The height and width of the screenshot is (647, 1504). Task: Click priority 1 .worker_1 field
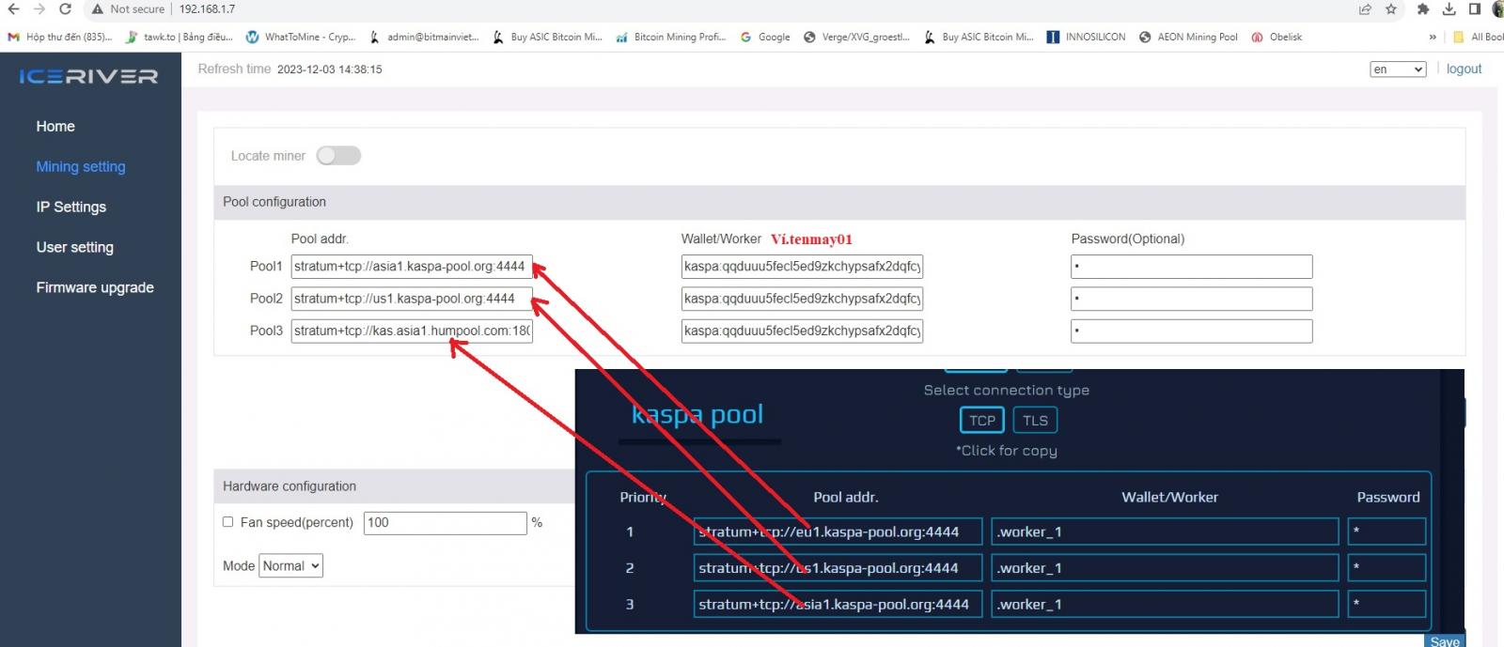[x=1166, y=531]
